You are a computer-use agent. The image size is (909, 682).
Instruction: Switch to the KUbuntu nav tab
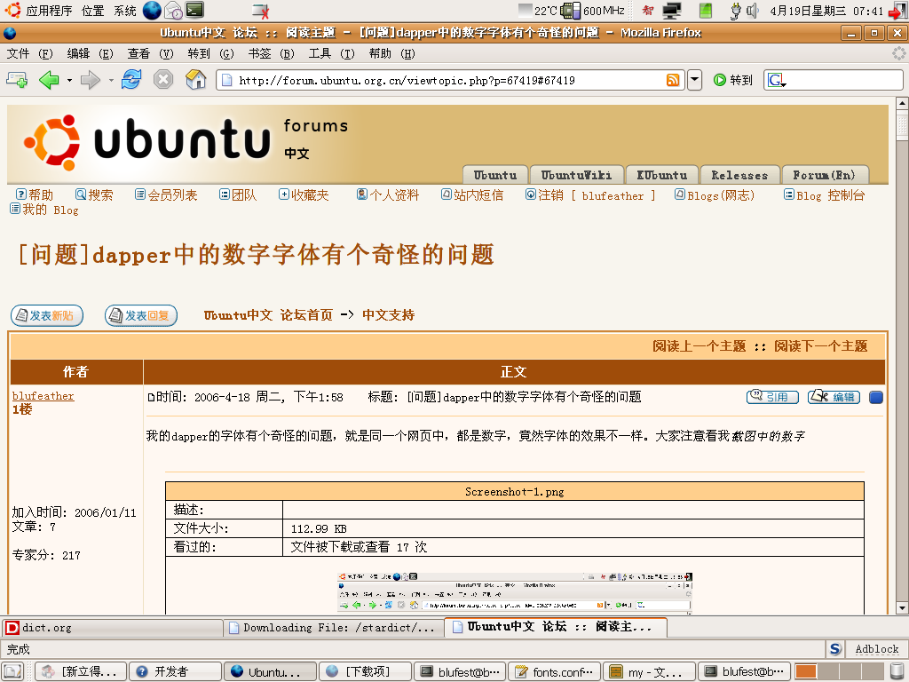(662, 175)
